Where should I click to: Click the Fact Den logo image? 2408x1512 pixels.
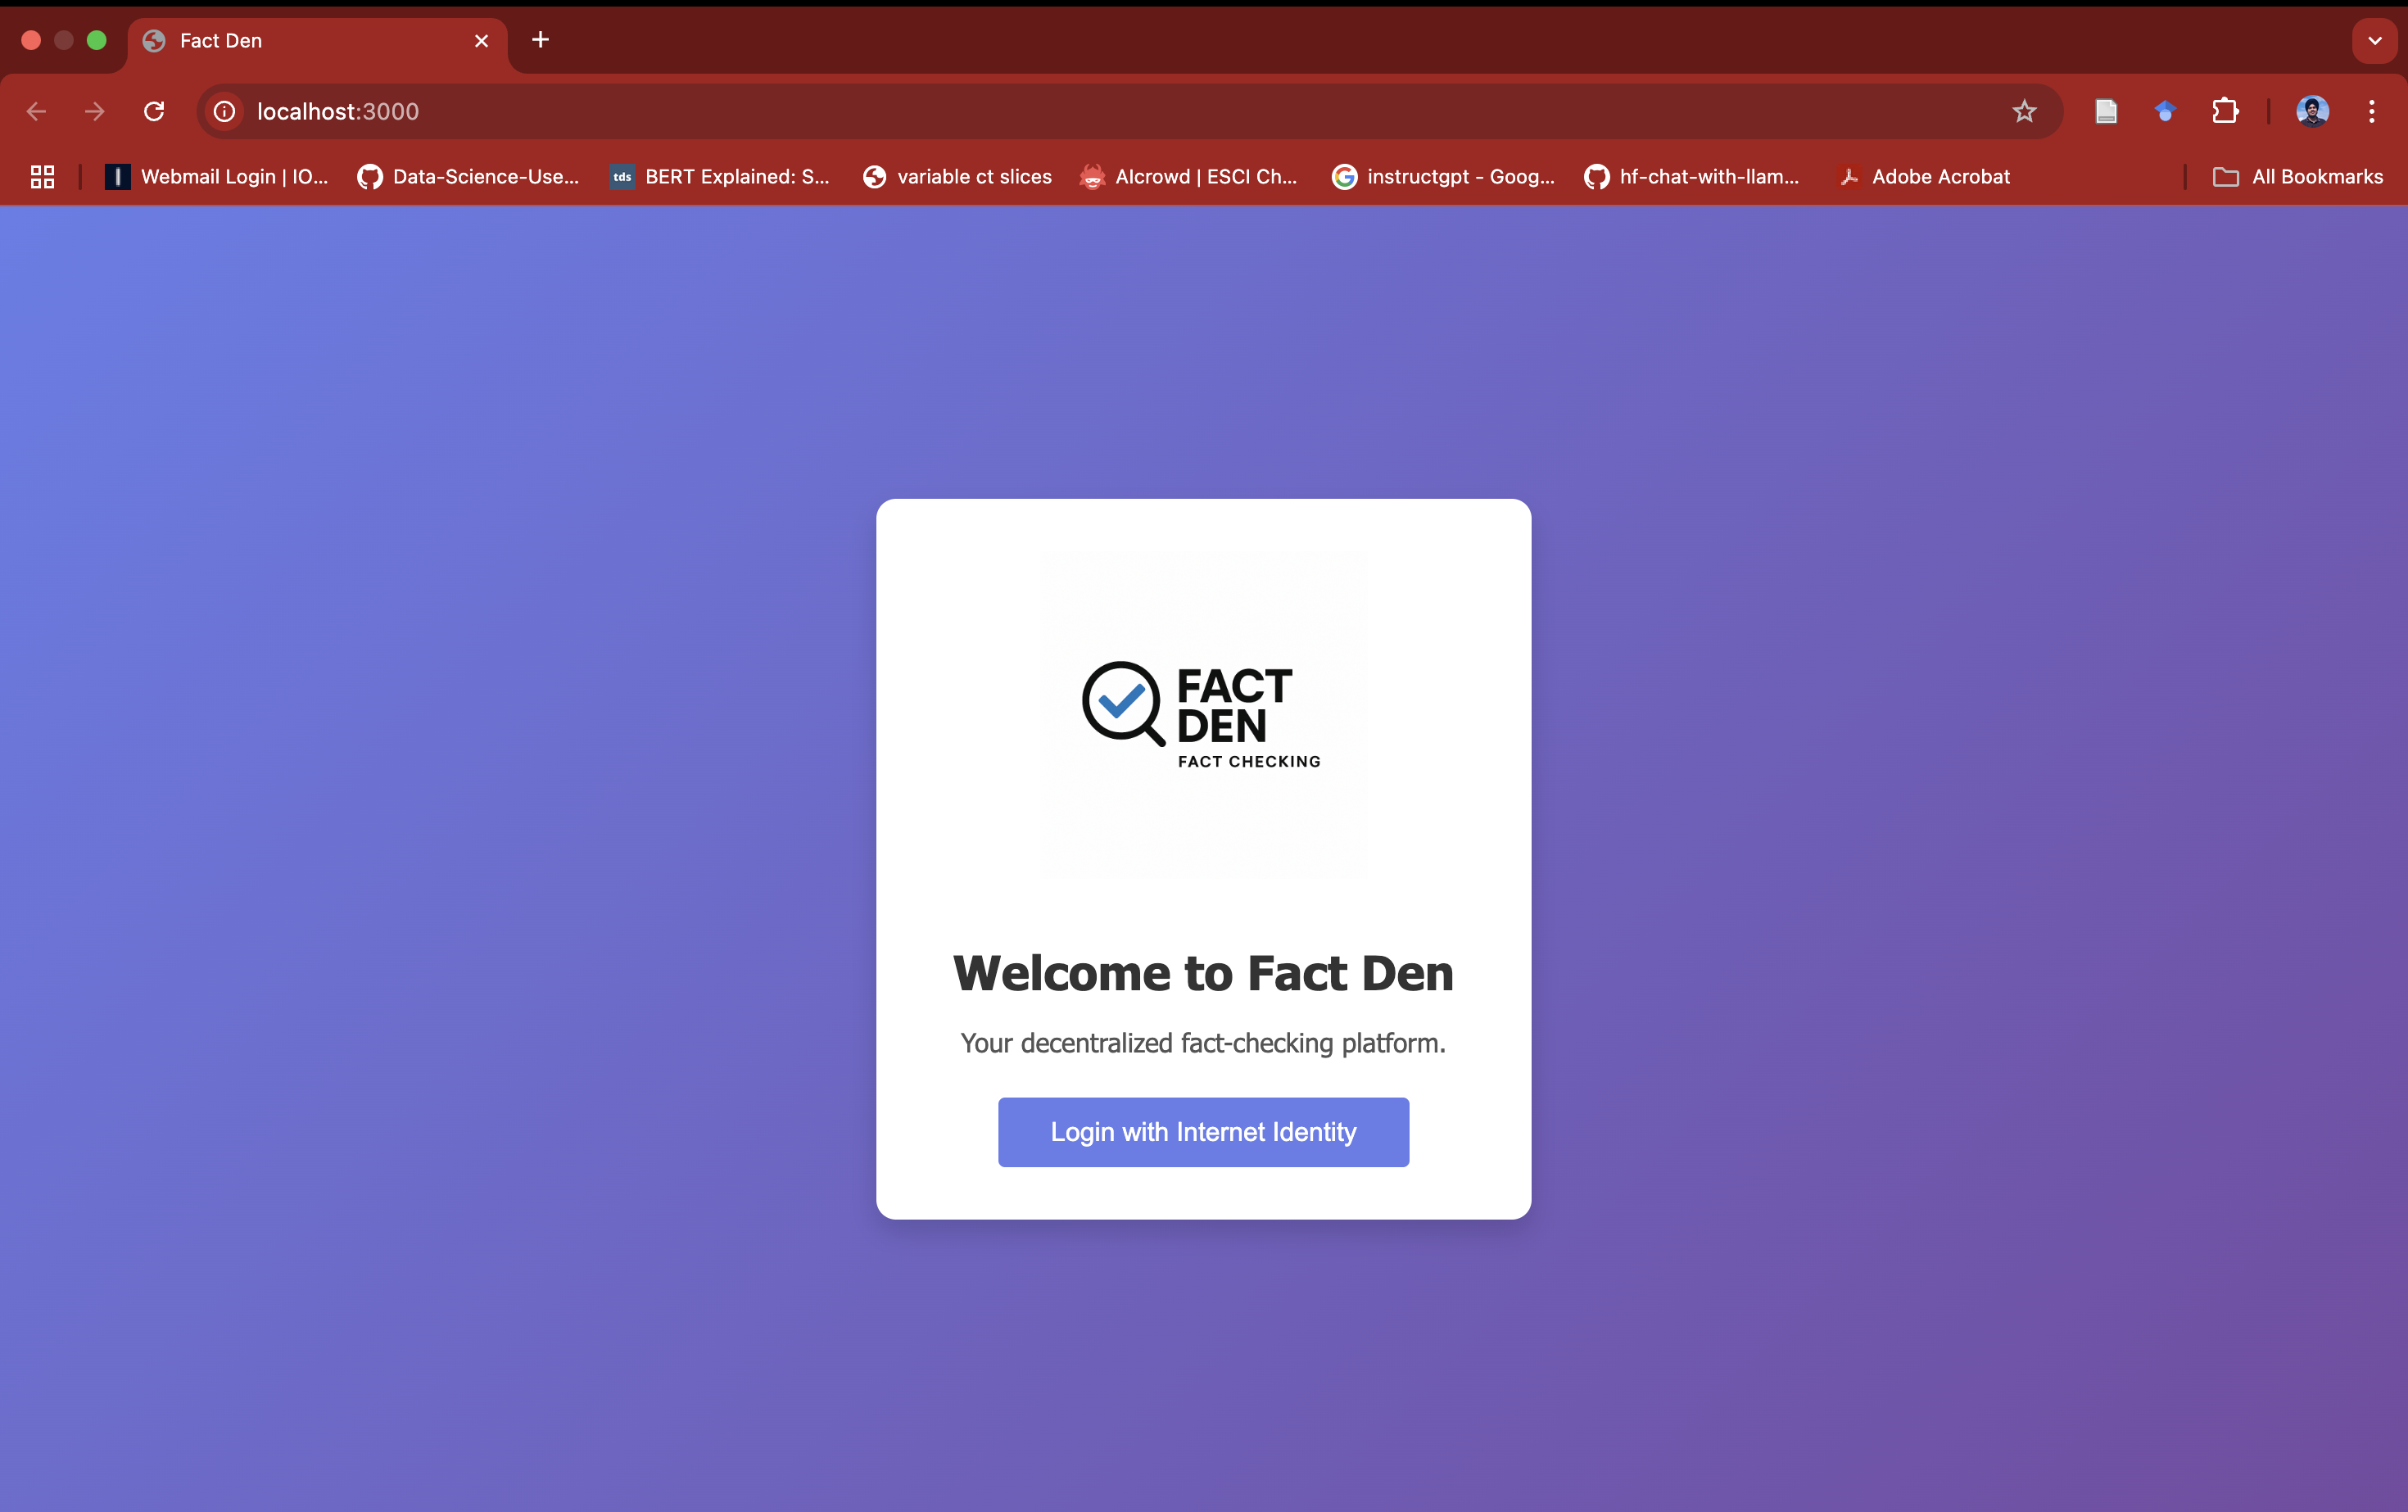pos(1203,715)
